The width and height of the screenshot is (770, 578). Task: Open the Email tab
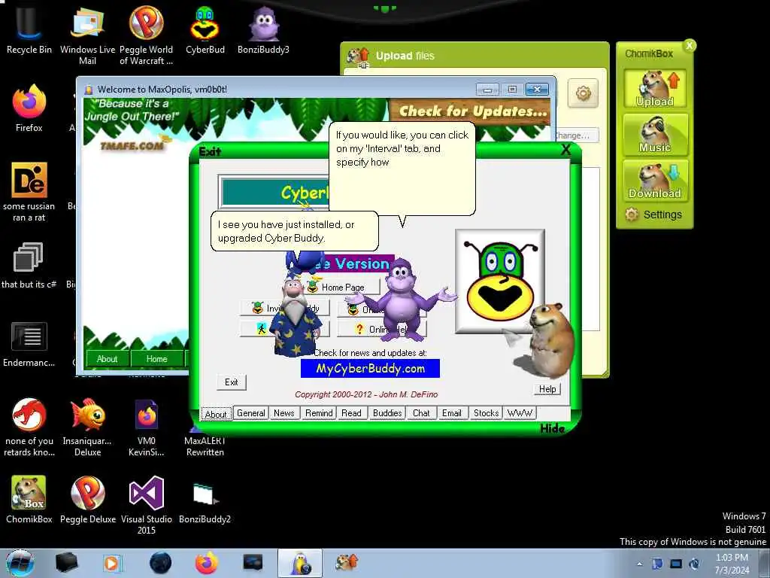[451, 413]
